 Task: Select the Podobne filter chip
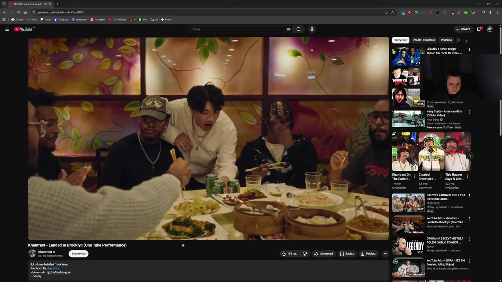[x=446, y=40]
